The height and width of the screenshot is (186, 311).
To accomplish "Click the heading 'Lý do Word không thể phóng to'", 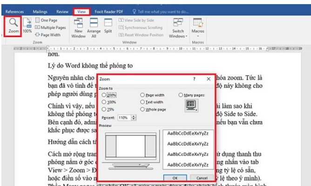I will click(x=90, y=66).
